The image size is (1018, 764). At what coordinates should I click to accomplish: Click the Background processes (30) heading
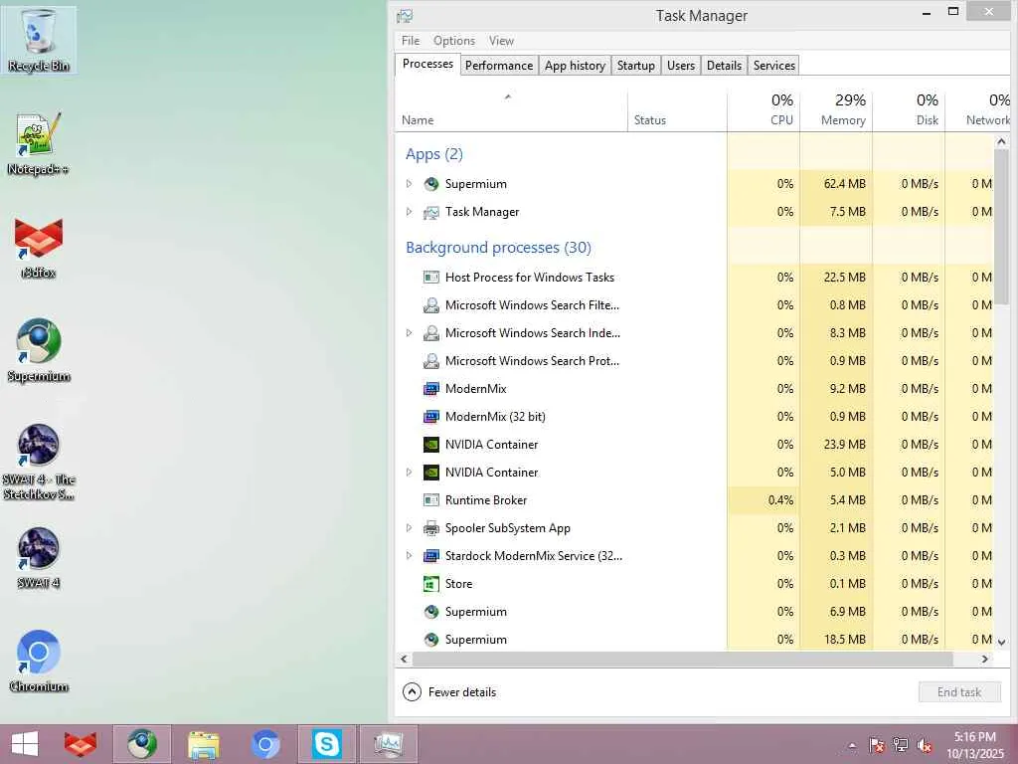(x=499, y=248)
